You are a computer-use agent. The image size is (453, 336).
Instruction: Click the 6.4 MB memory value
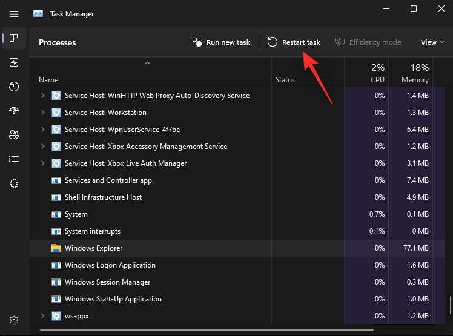tap(418, 130)
